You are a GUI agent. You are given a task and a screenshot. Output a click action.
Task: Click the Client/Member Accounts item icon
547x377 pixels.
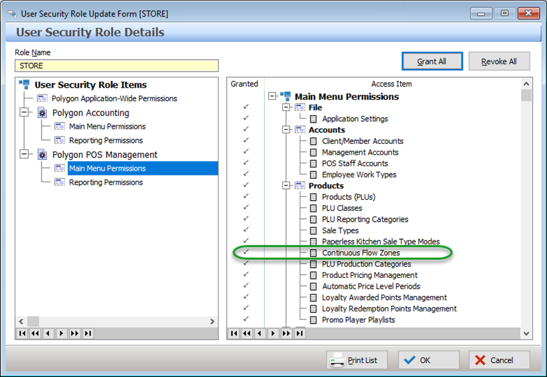click(313, 141)
